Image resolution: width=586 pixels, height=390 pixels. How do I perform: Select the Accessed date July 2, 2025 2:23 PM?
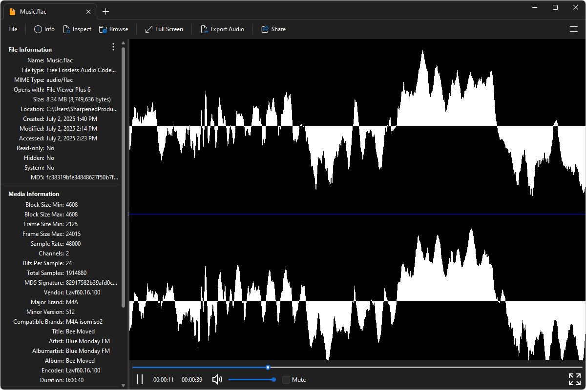point(72,138)
